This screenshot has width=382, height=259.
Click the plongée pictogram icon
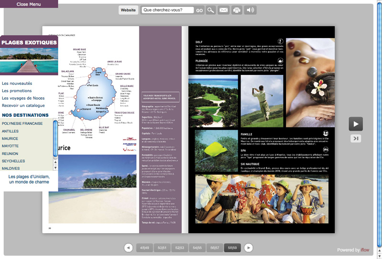coord(280,61)
